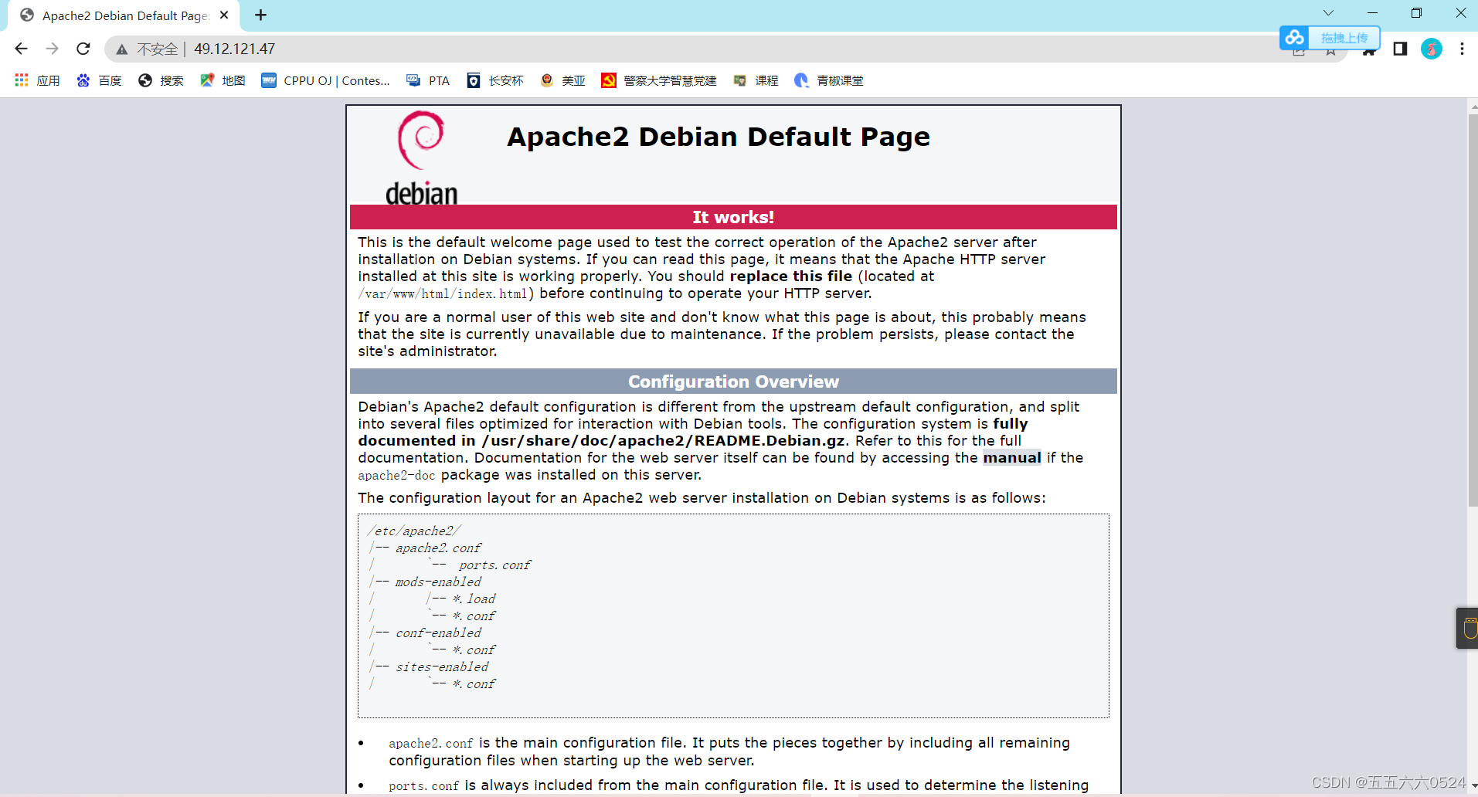
Task: Click the floating widget on the right edge
Action: [1467, 628]
